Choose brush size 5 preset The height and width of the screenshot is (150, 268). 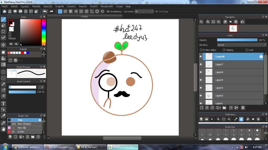click(241, 133)
